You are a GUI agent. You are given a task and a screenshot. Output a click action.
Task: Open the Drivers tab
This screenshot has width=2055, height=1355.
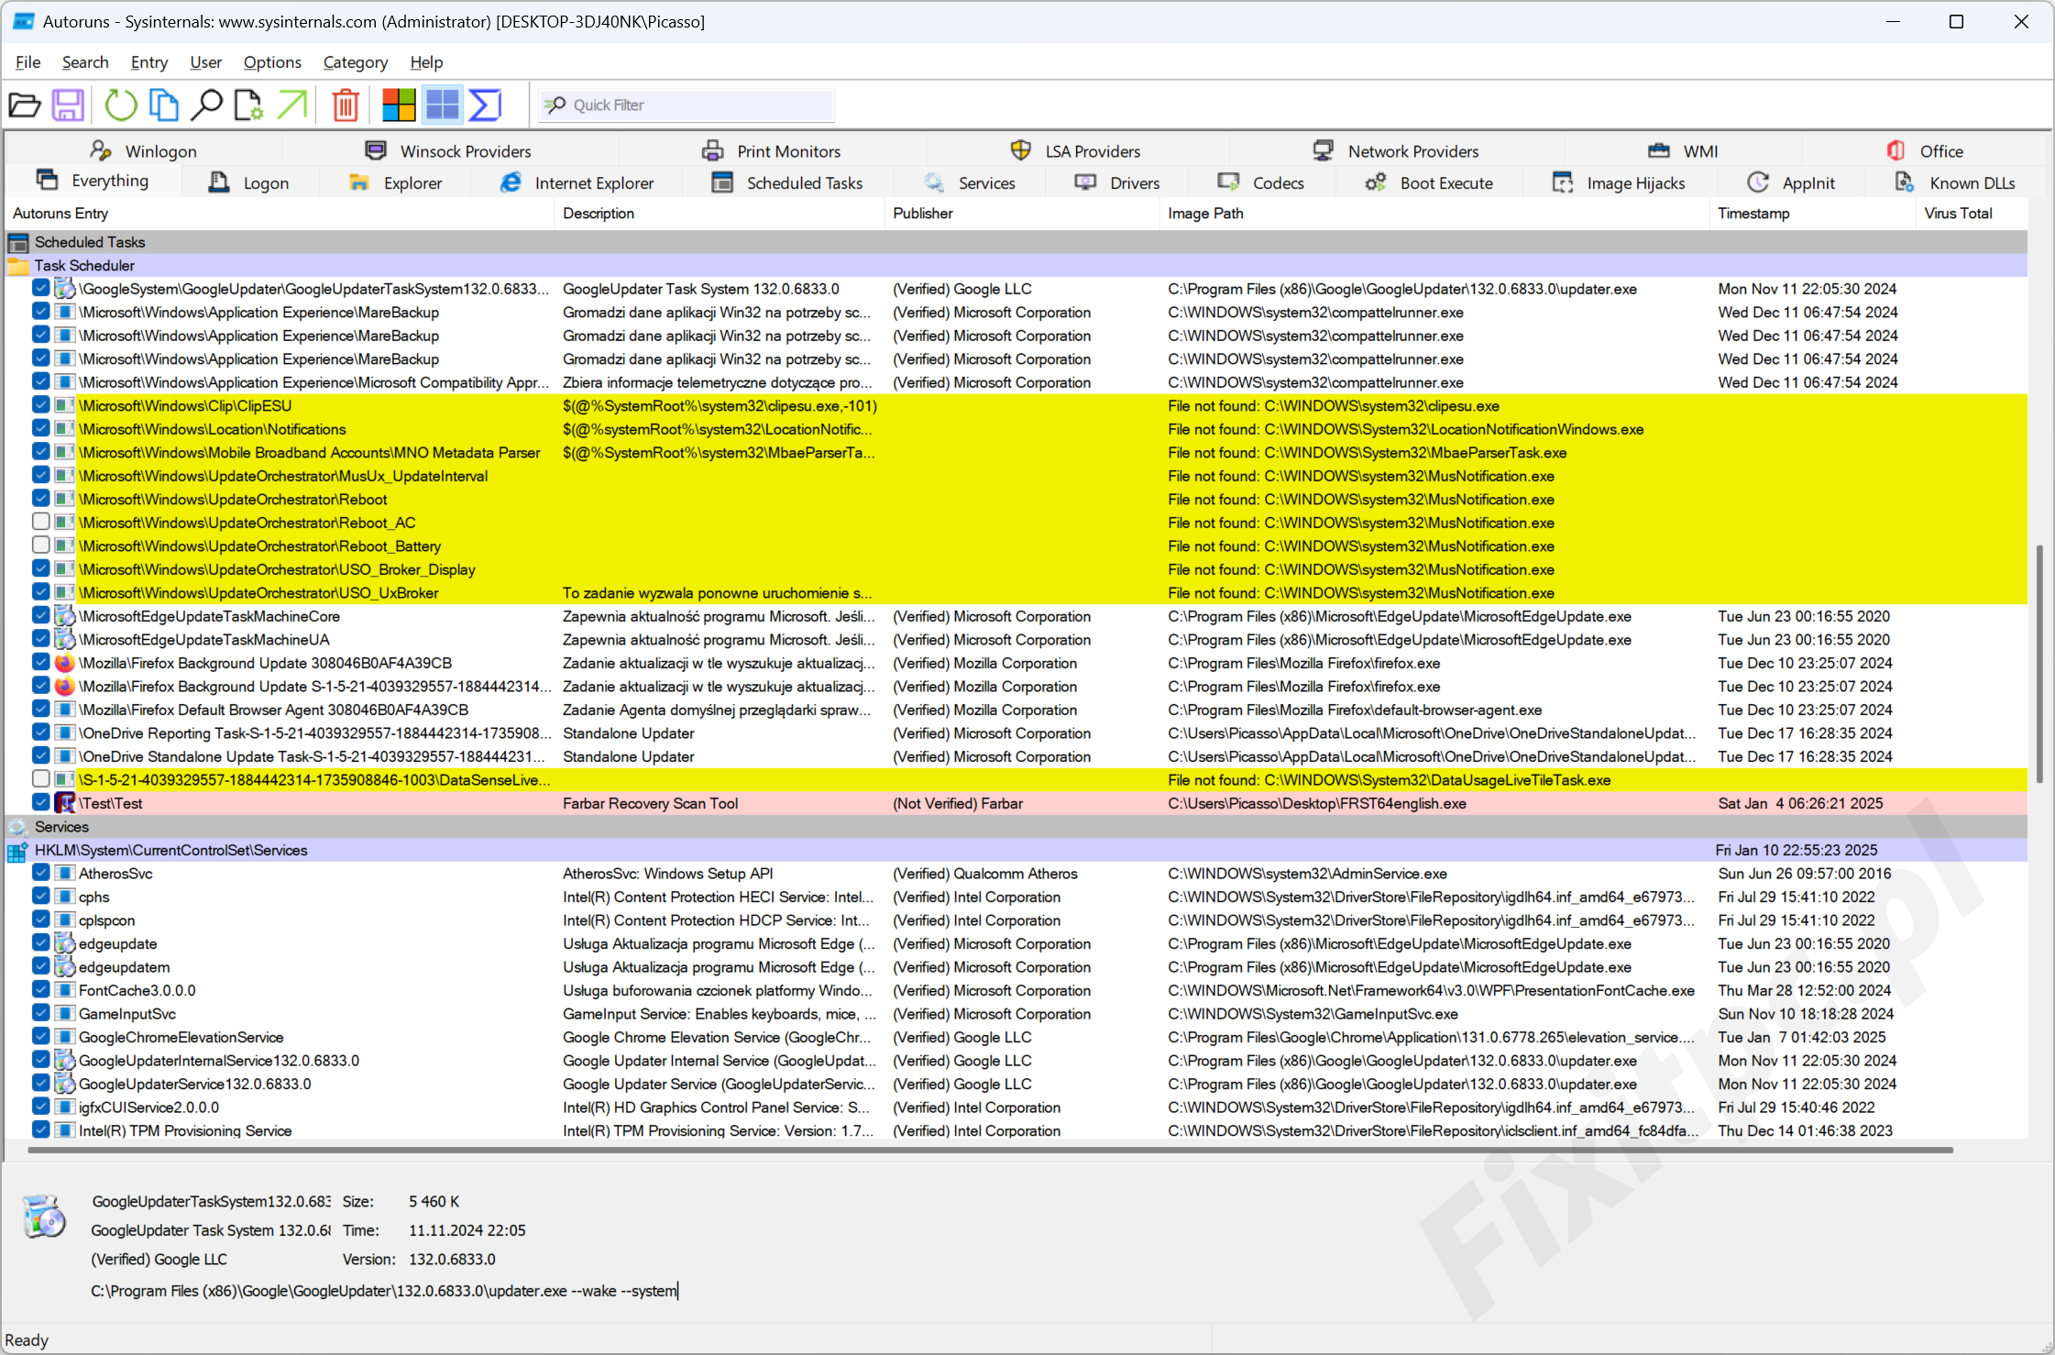1117,183
